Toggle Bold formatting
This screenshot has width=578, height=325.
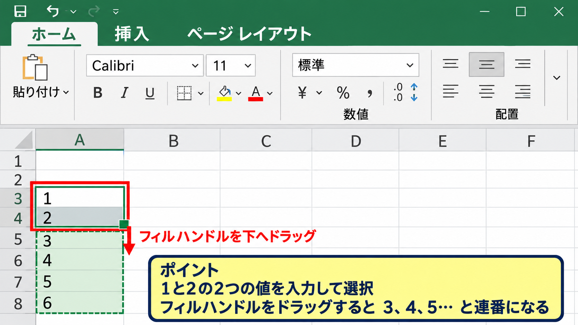(98, 93)
